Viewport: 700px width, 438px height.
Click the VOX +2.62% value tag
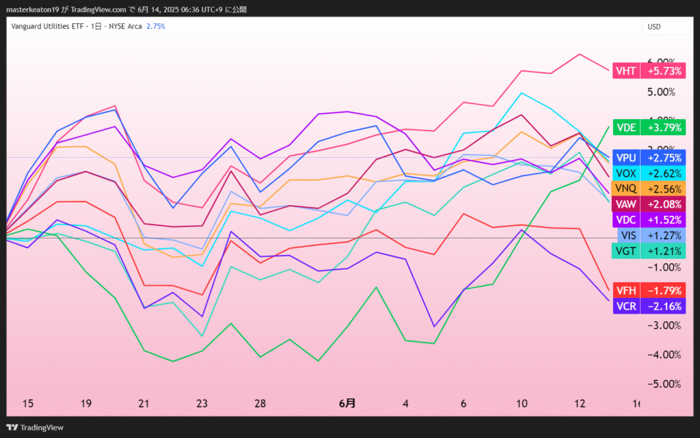(663, 174)
